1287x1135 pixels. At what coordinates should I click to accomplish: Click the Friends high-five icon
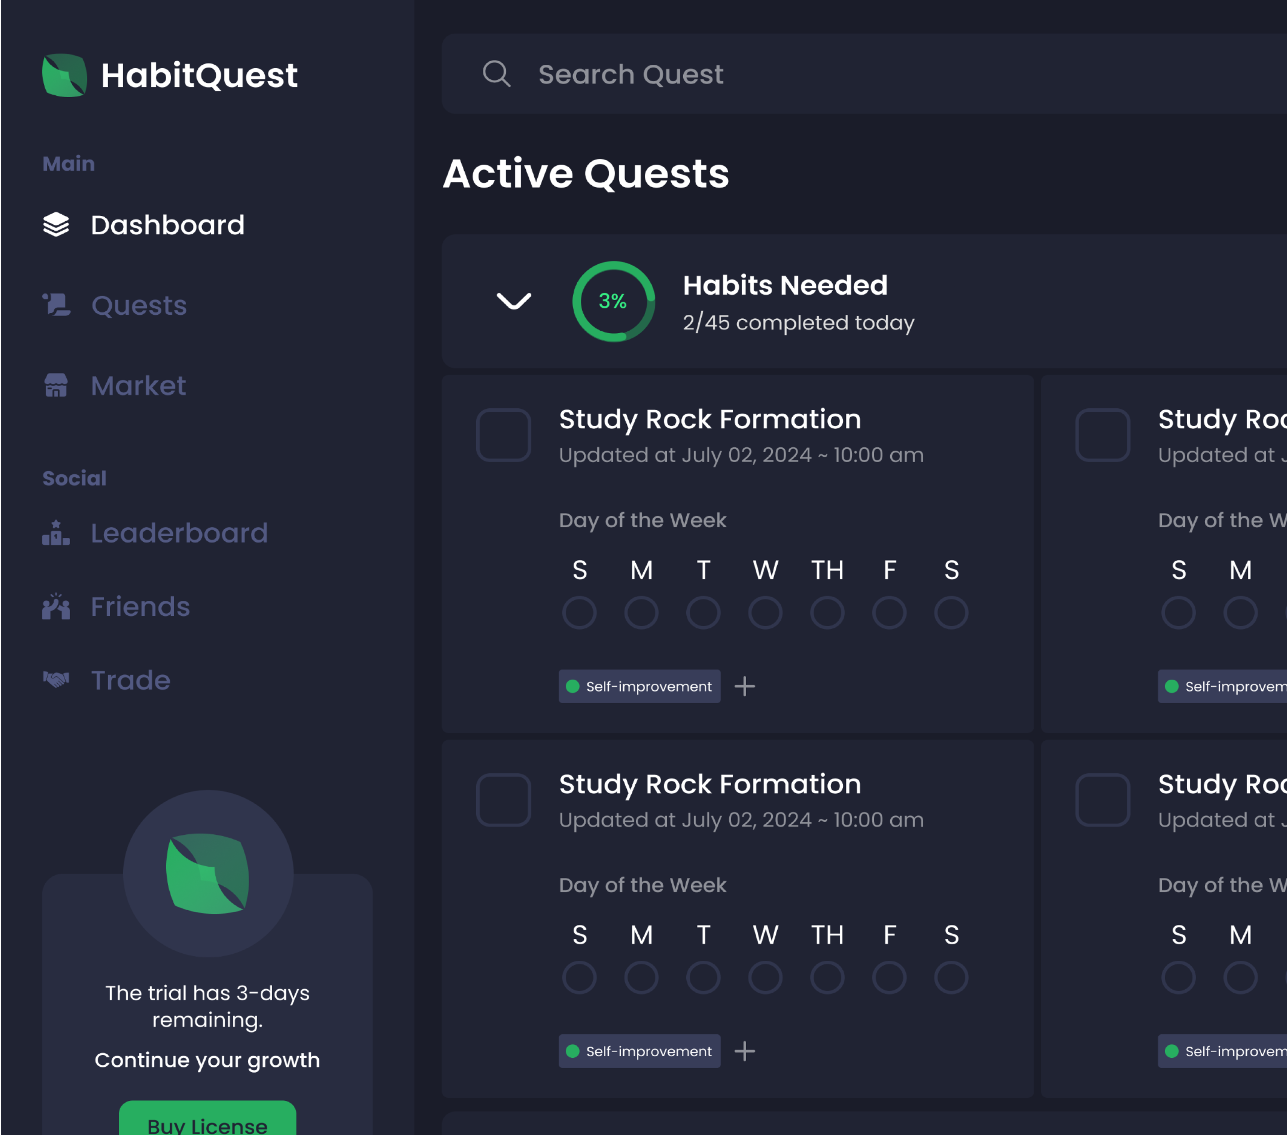coord(56,607)
